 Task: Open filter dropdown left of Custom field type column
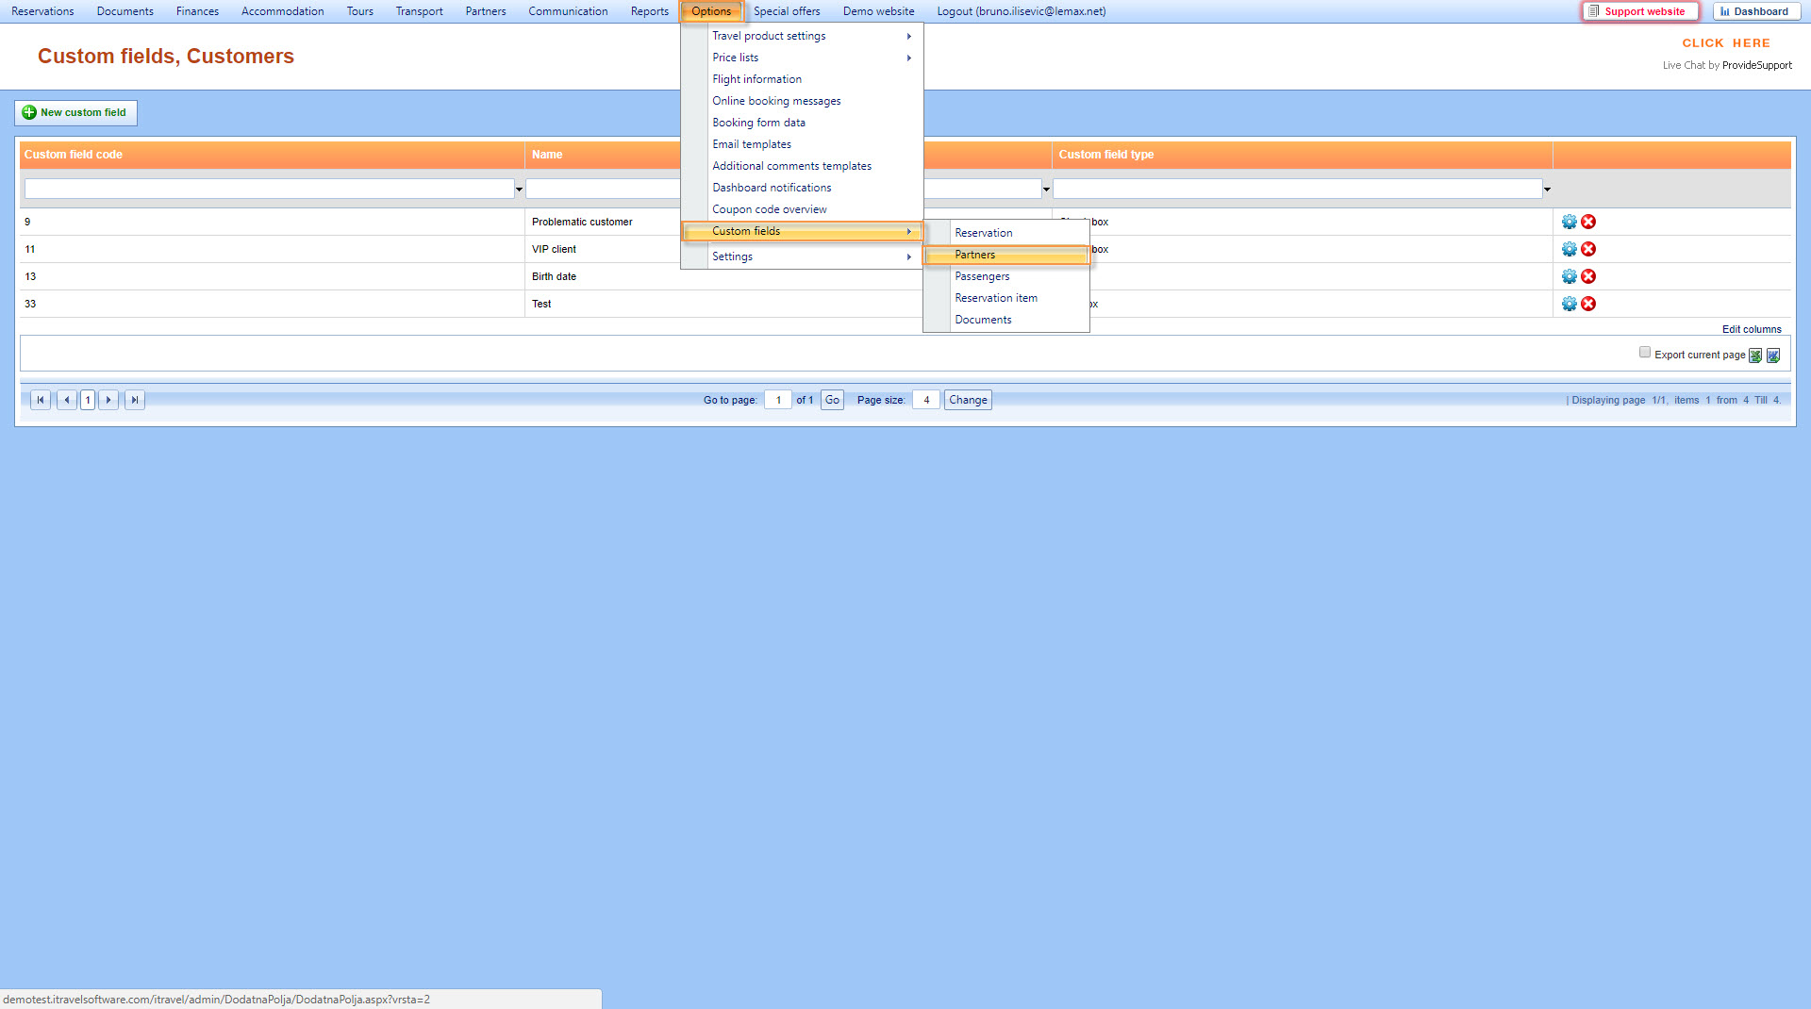click(x=1046, y=190)
